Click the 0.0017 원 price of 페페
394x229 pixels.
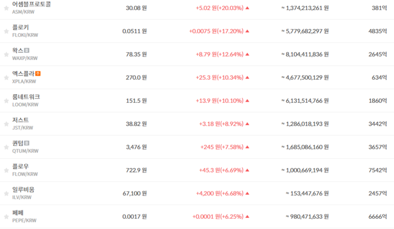[135, 217]
